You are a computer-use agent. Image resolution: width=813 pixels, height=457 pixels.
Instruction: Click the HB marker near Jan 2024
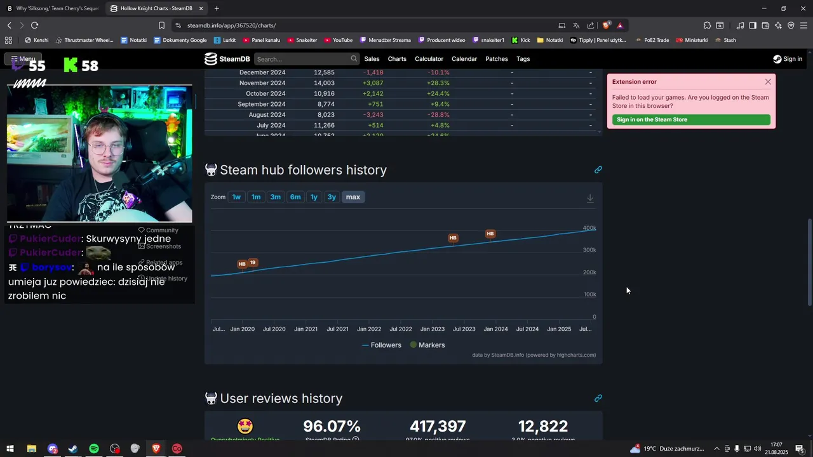click(x=490, y=234)
